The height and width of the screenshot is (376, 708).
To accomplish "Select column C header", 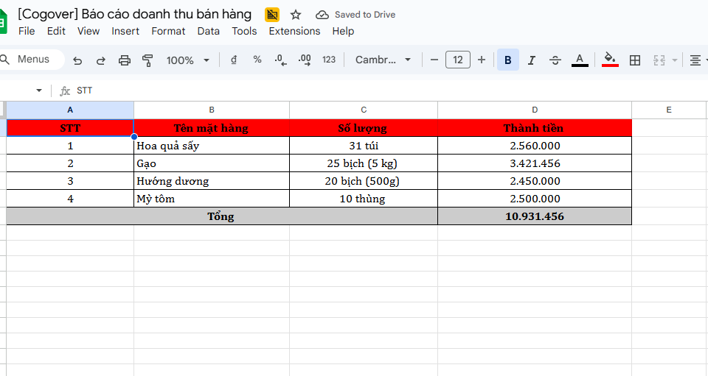I will point(364,110).
